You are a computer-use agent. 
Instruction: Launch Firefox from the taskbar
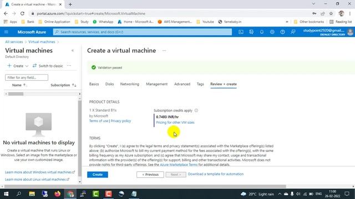coord(57,194)
